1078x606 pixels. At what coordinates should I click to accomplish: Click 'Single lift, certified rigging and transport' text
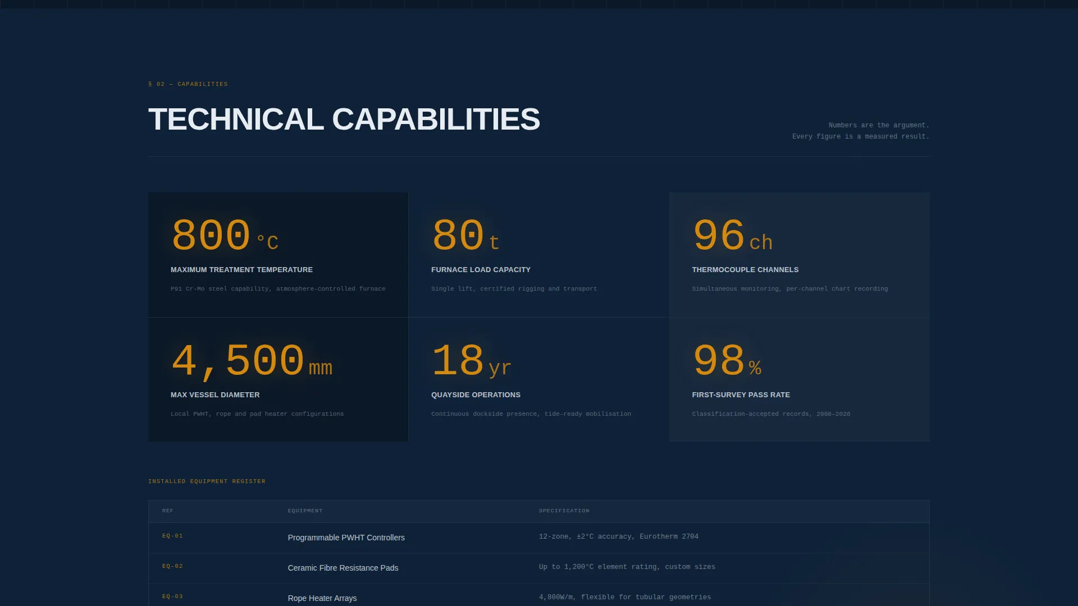(x=514, y=289)
